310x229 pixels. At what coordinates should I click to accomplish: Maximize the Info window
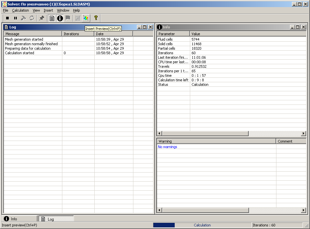pos(298,27)
